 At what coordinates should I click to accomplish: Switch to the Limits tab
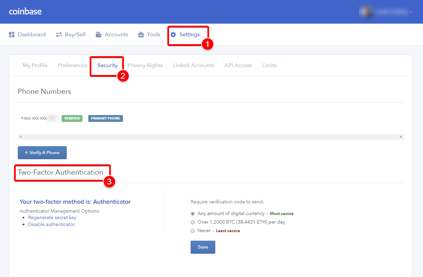click(x=269, y=65)
